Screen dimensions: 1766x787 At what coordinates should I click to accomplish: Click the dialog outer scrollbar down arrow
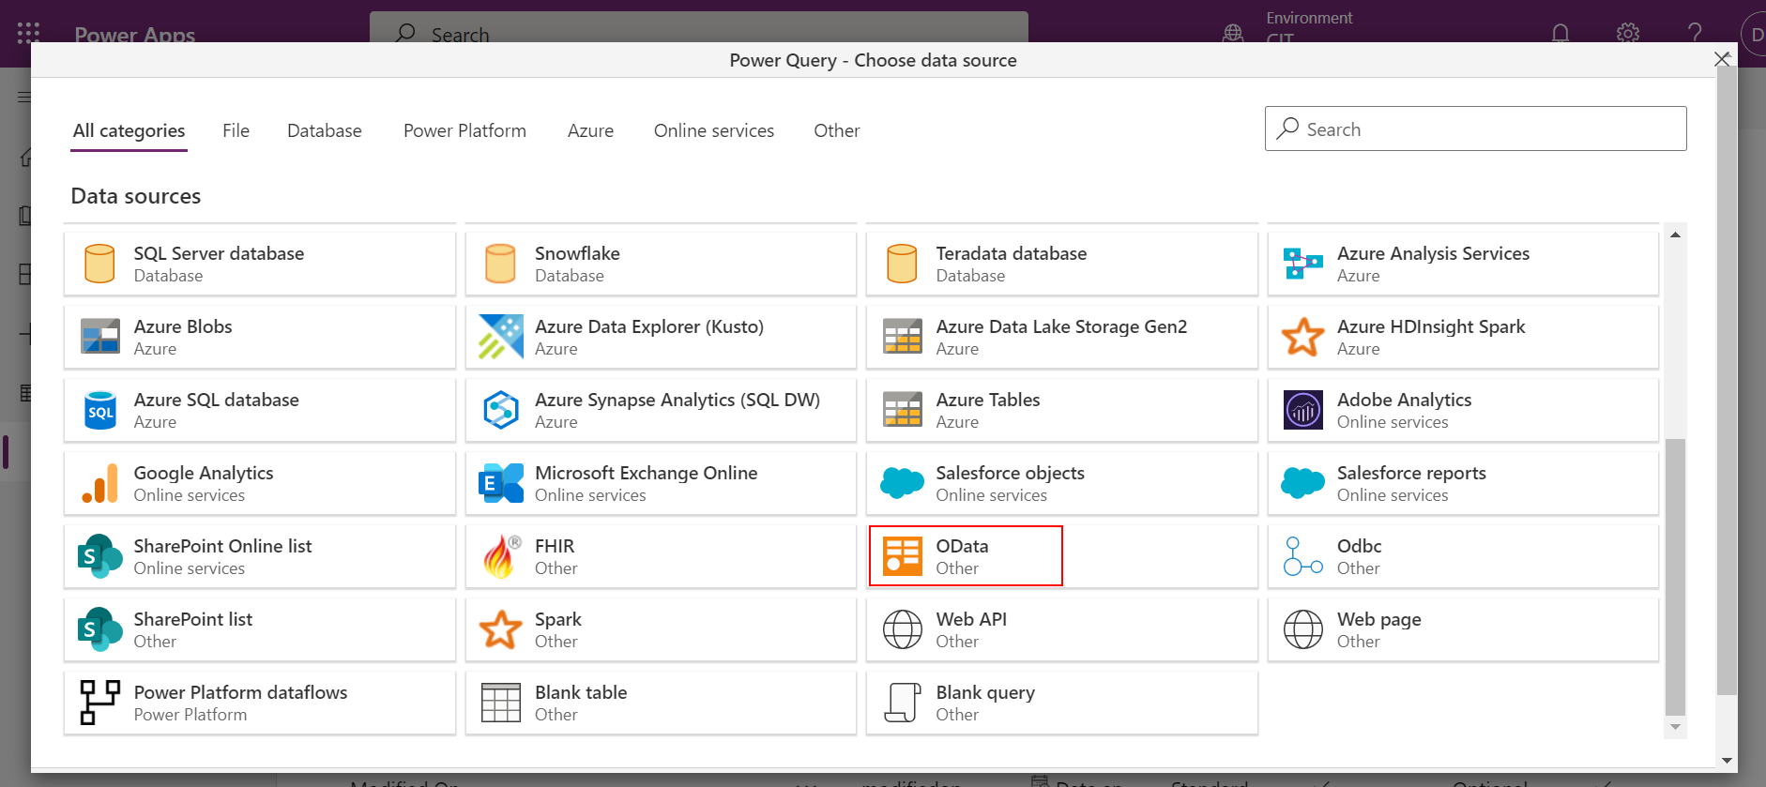(x=1727, y=761)
